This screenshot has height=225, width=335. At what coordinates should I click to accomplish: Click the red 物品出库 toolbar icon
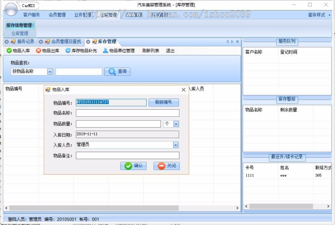click(x=38, y=50)
